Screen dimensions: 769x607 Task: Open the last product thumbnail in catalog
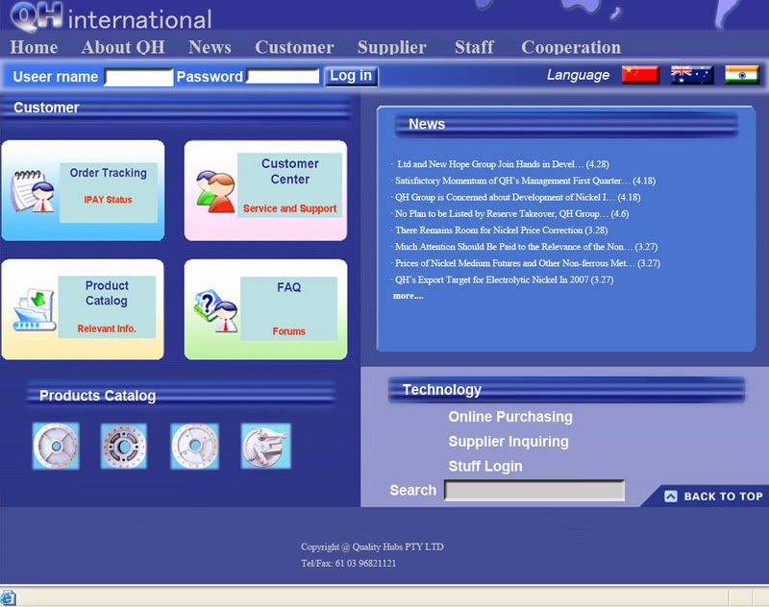click(265, 447)
